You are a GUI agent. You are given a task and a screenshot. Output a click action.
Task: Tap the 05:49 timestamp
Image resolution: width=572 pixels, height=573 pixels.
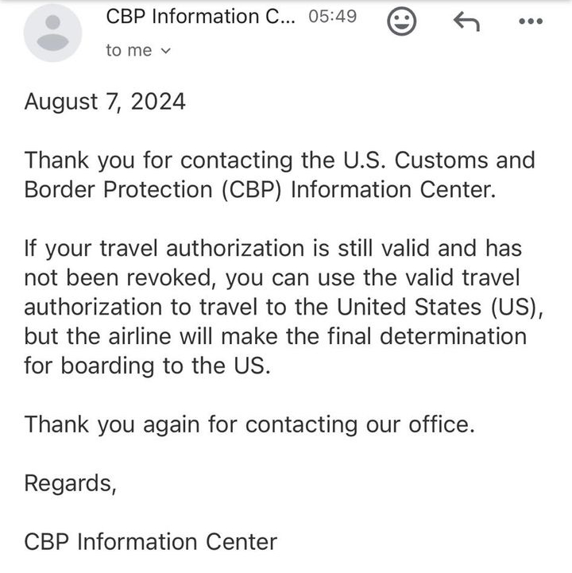click(332, 17)
